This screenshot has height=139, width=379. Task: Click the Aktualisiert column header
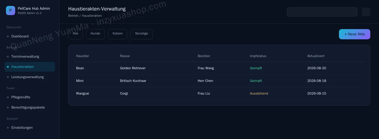pos(316,56)
